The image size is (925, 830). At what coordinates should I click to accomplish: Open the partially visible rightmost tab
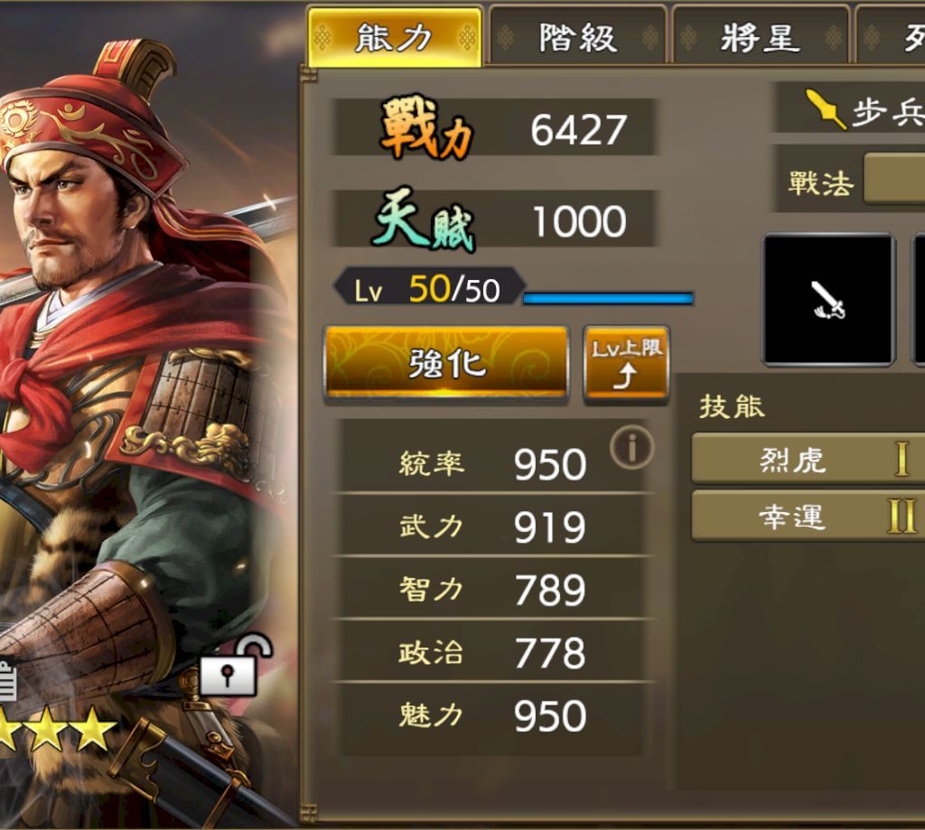890,36
